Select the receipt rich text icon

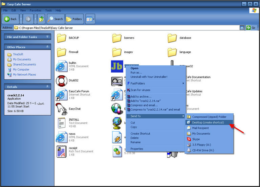click(x=61, y=151)
